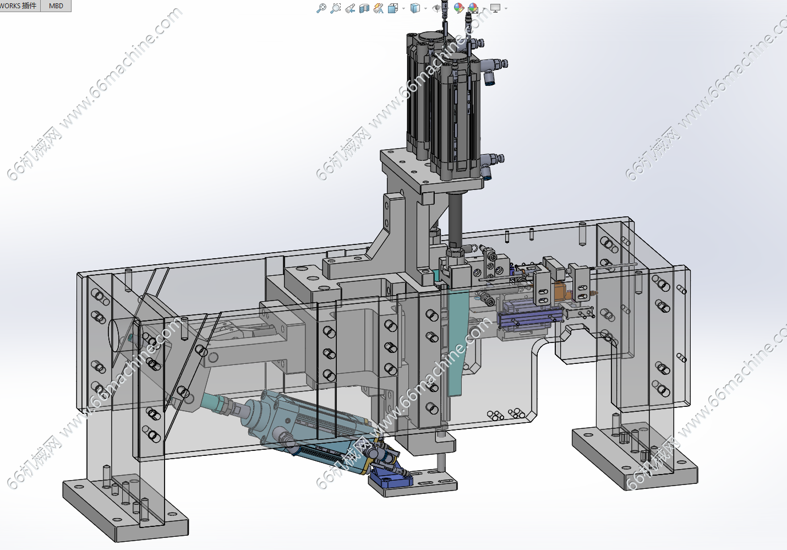Click the View Orientation cube icon
This screenshot has width=787, height=550.
(x=392, y=8)
